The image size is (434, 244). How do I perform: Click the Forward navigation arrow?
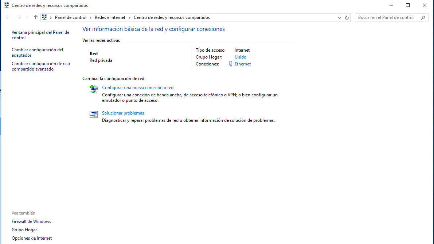coord(19,17)
